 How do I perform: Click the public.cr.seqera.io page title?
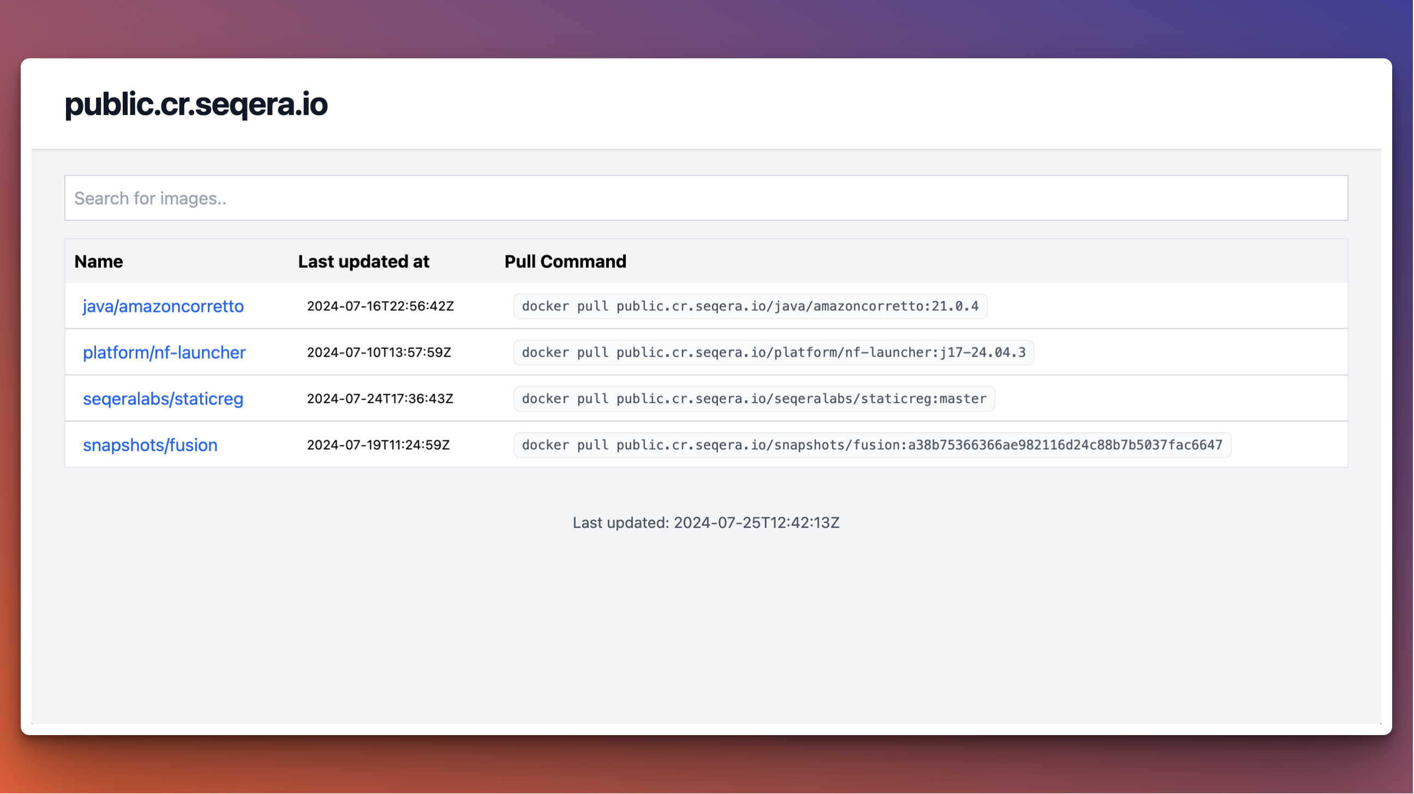196,104
